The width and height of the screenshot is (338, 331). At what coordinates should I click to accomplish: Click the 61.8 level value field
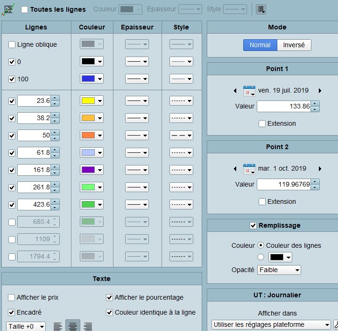[x=34, y=153]
